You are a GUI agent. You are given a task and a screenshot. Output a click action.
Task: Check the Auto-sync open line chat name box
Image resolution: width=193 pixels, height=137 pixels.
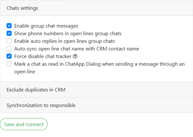click(9, 49)
